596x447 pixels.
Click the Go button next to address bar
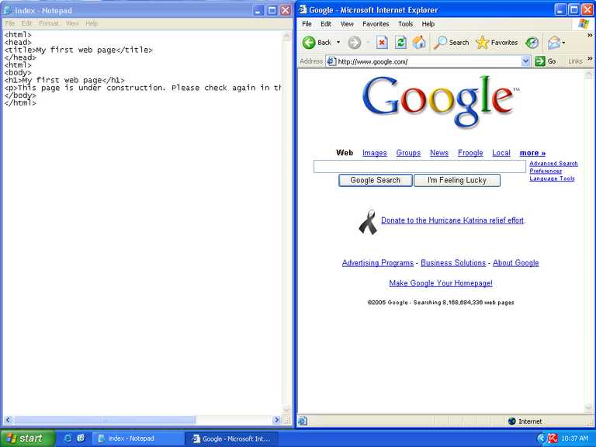546,61
